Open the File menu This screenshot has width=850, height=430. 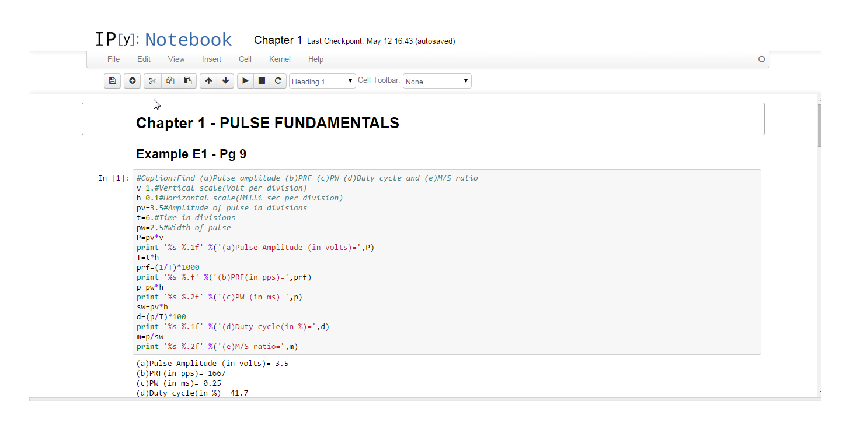[113, 59]
